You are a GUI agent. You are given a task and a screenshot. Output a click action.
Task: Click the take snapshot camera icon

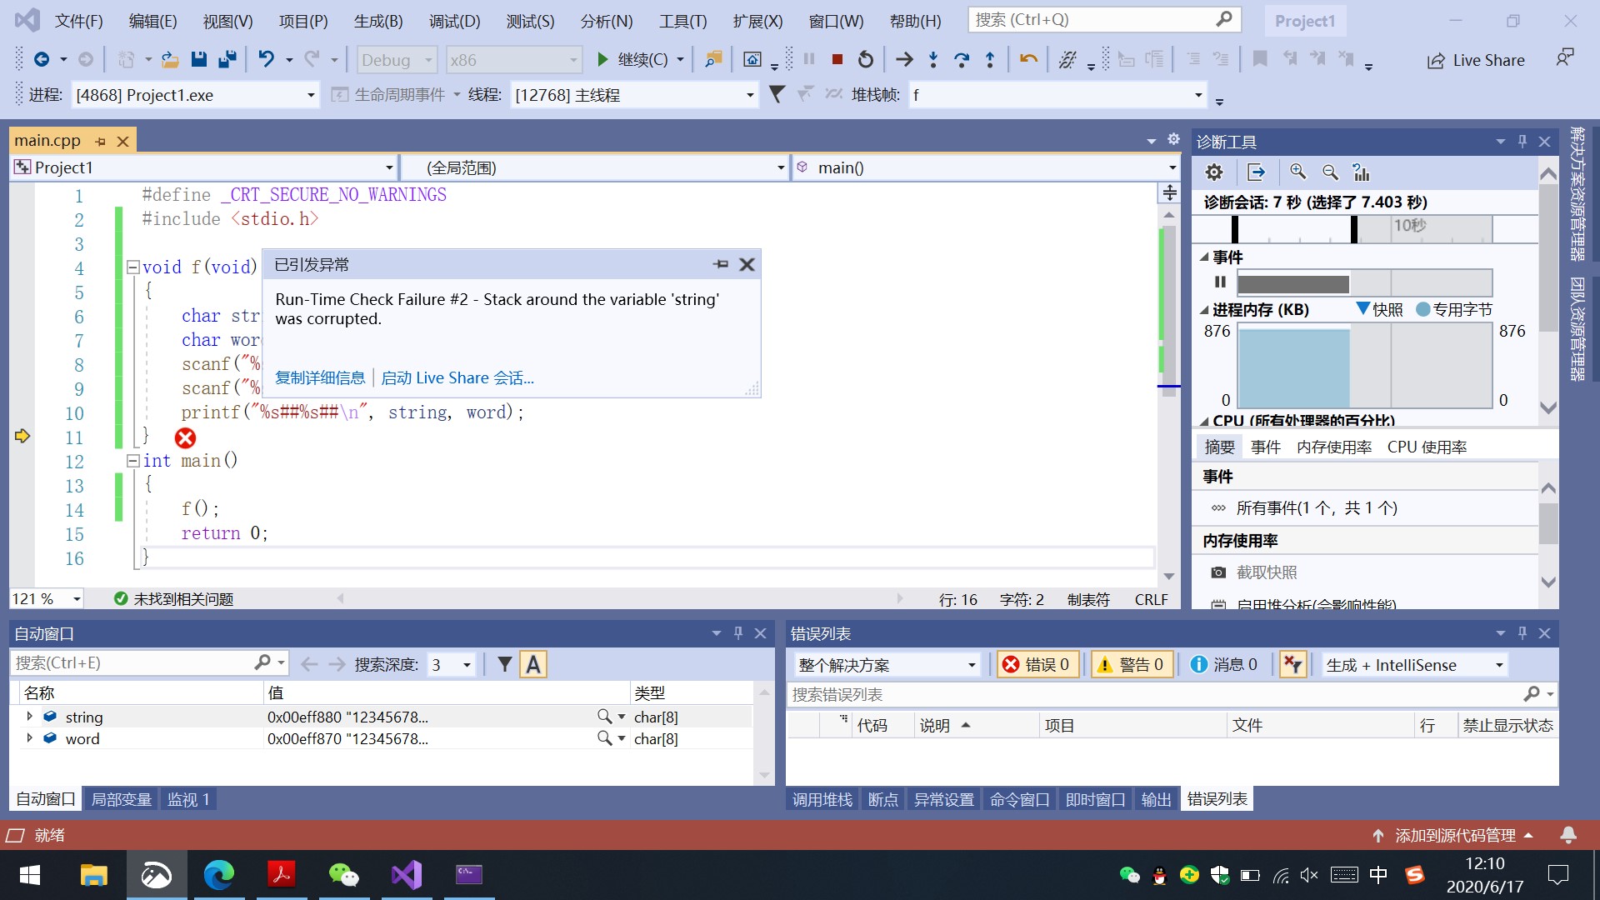[1218, 572]
